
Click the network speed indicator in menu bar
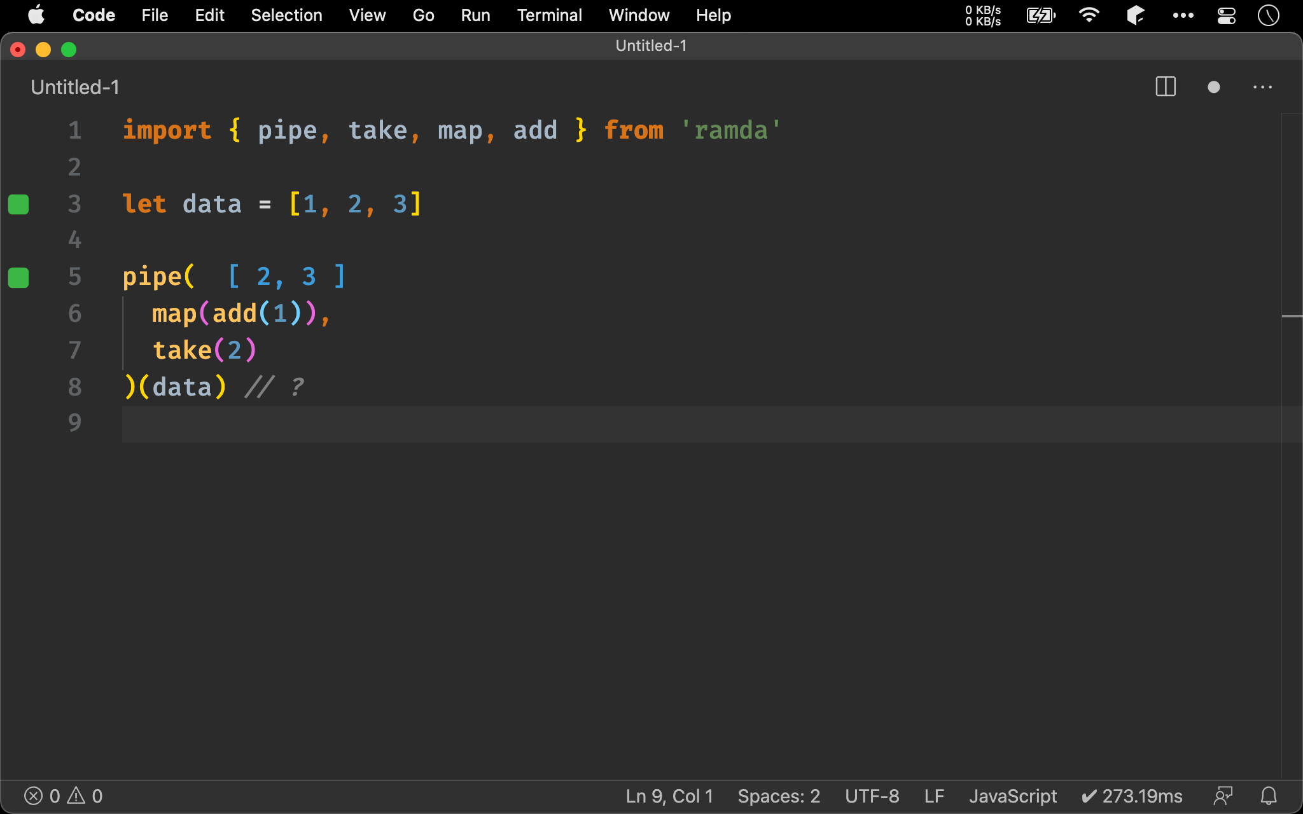(983, 15)
